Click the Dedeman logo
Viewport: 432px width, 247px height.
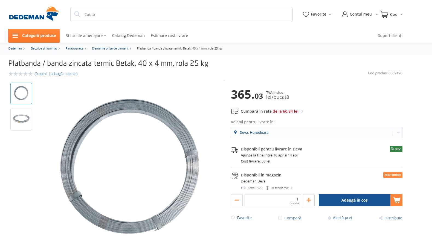click(34, 14)
